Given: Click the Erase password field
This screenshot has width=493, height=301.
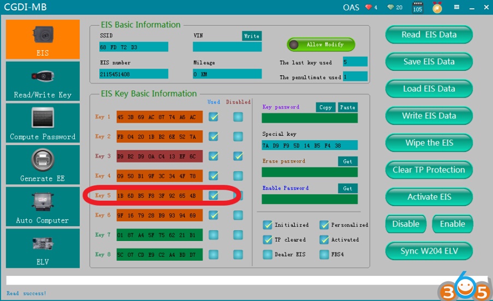Looking at the screenshot, I should tap(310, 172).
